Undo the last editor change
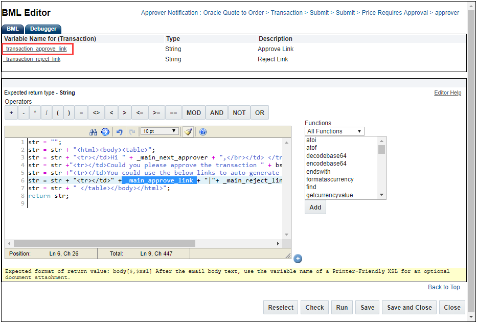 119,132
